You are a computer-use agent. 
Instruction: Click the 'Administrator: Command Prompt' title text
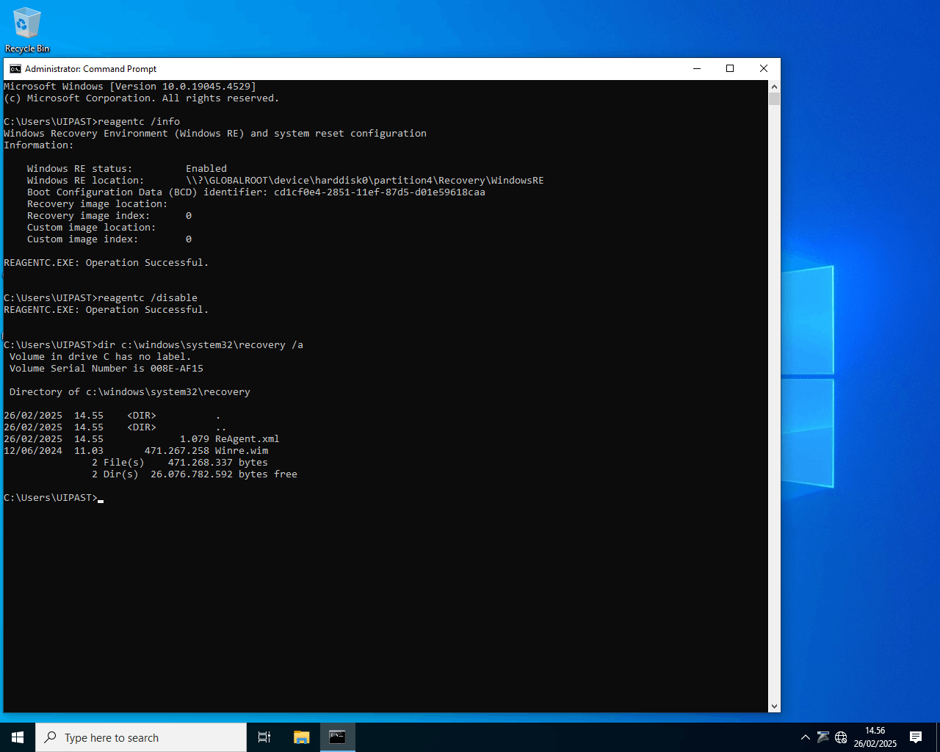[x=91, y=68]
